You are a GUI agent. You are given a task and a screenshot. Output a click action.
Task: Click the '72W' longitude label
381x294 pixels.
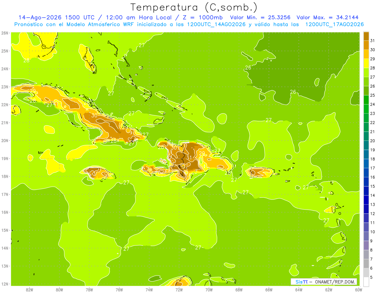(179, 290)
